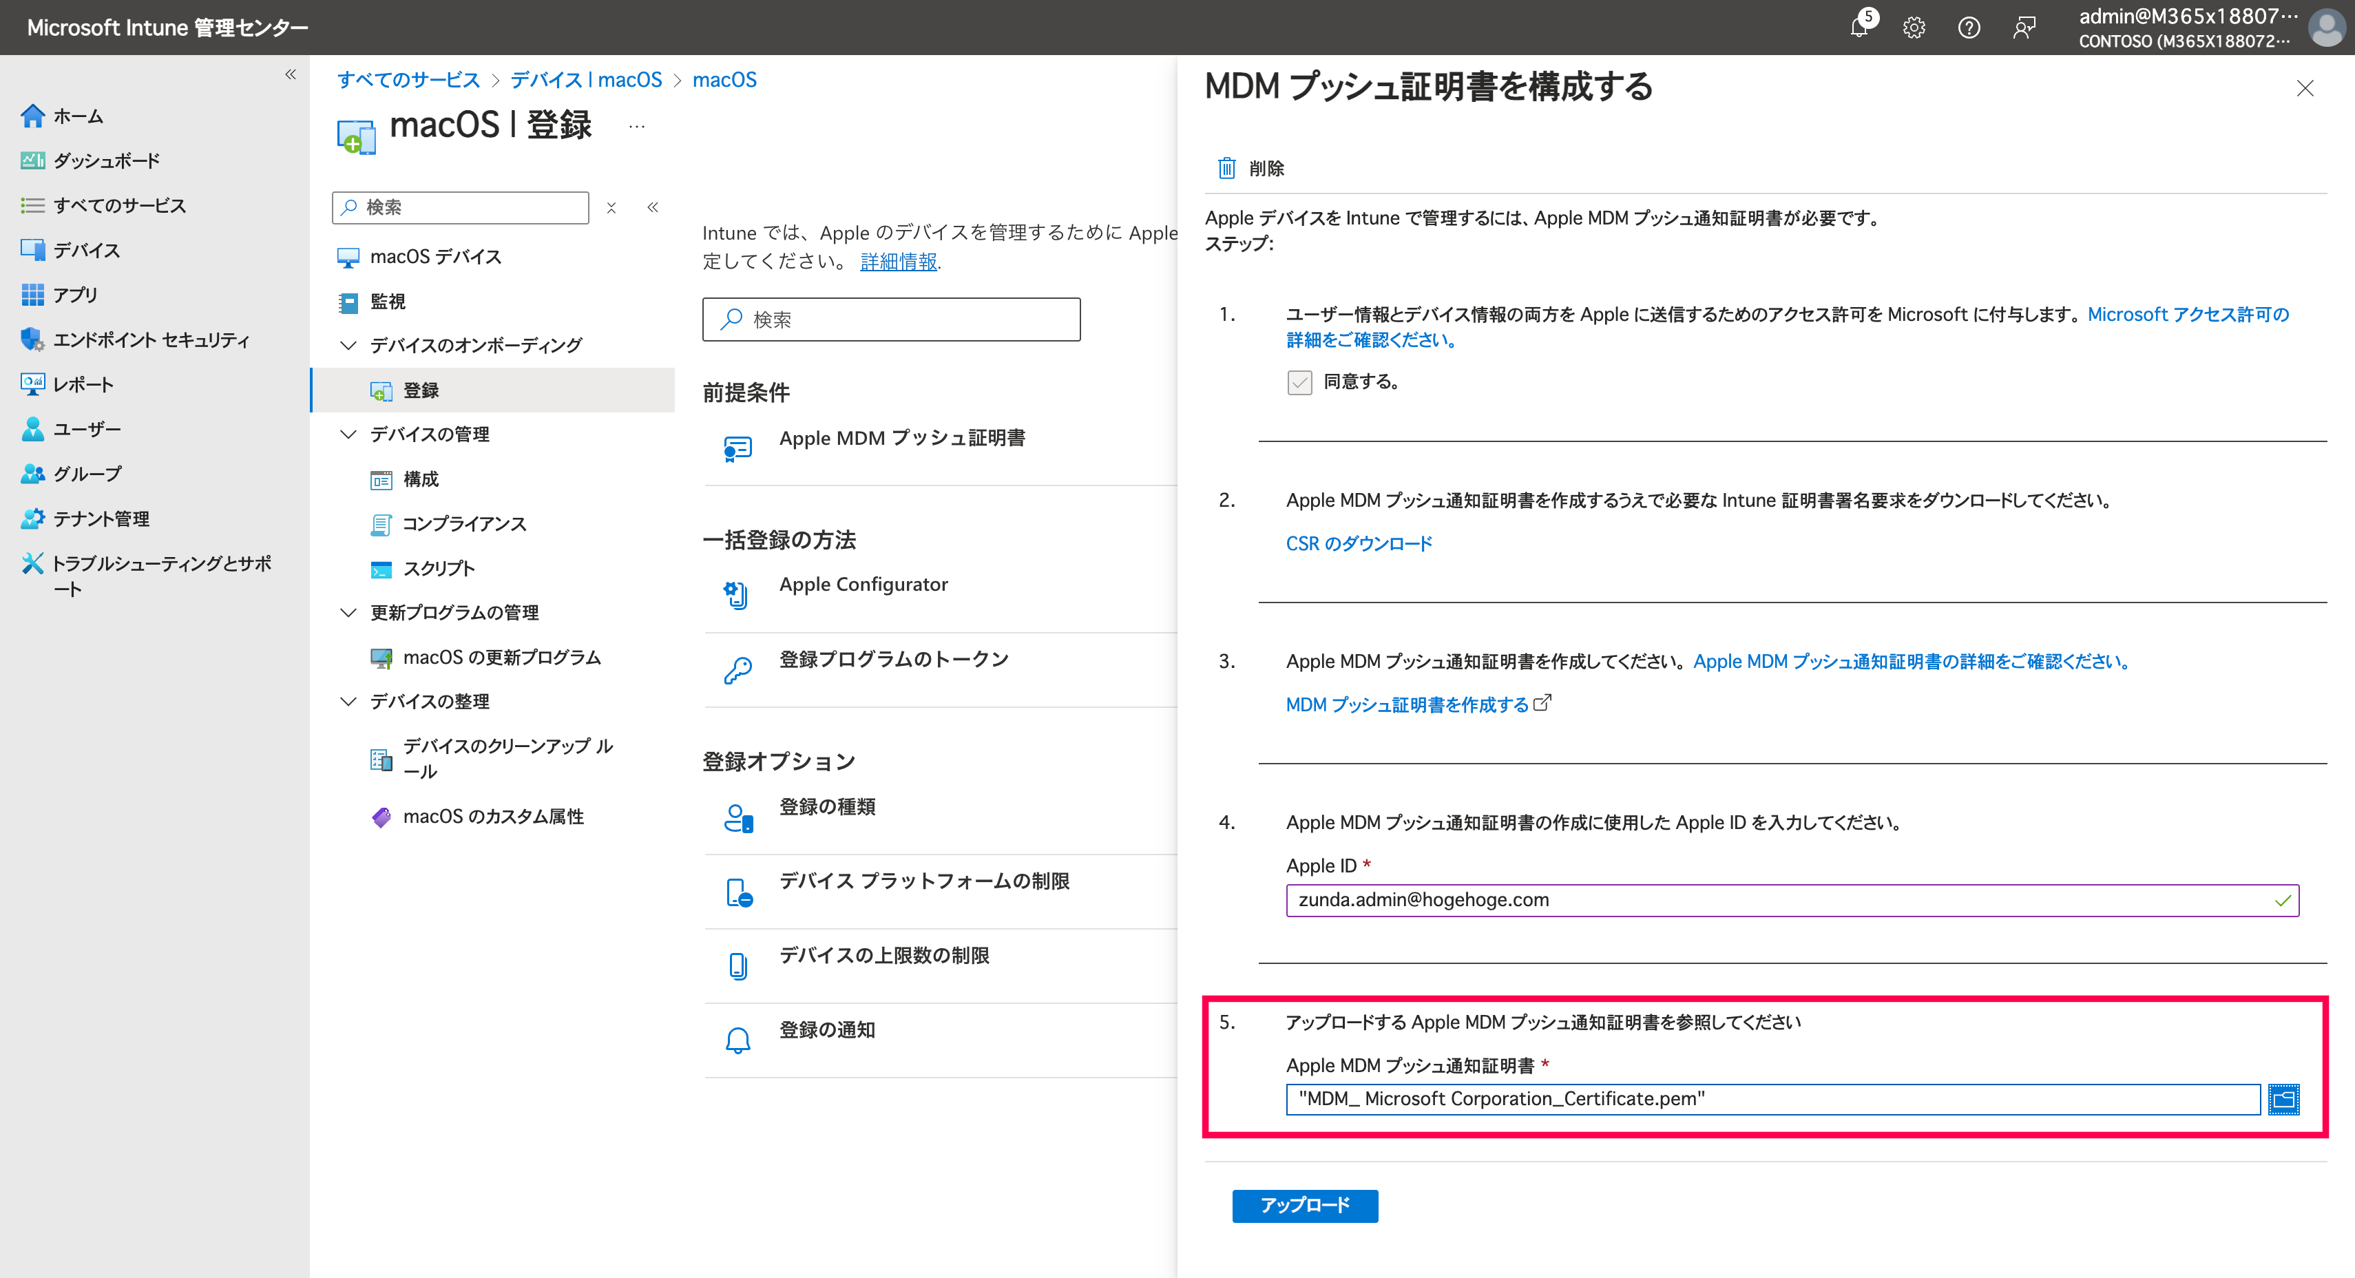
Task: Collapse the デバイスのオンボーディング section
Action: [348, 346]
